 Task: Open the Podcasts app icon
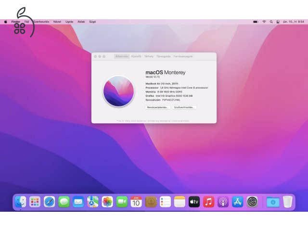[x=223, y=202]
